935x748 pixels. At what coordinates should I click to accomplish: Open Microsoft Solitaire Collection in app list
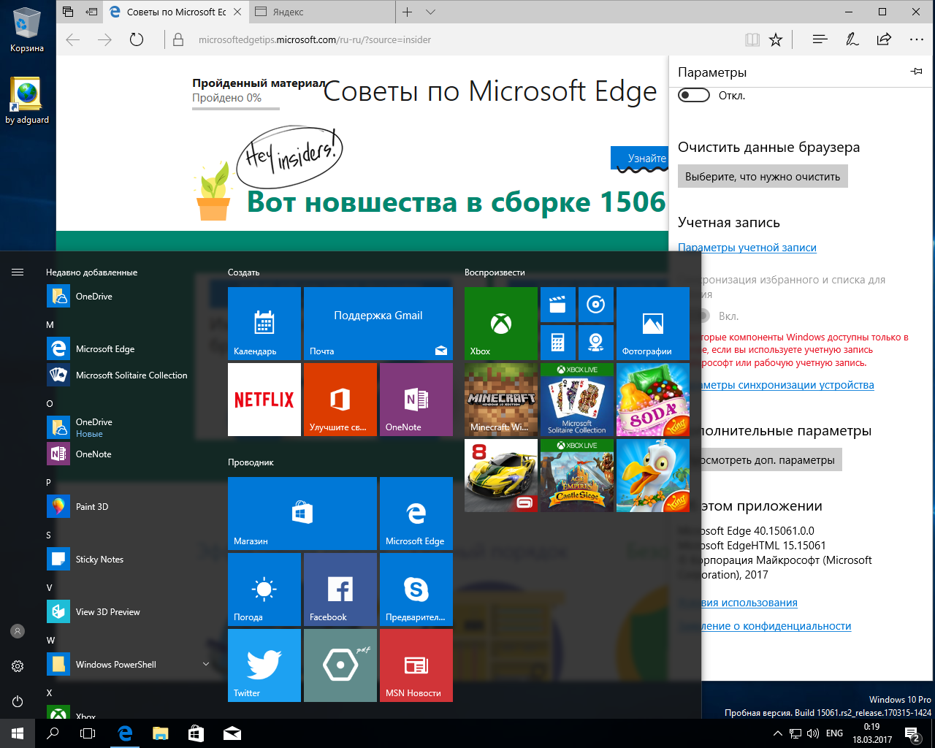[x=129, y=375]
